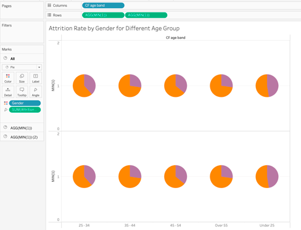The image size is (301, 230).
Task: Click the Rows shelf icon
Action: click(49, 15)
